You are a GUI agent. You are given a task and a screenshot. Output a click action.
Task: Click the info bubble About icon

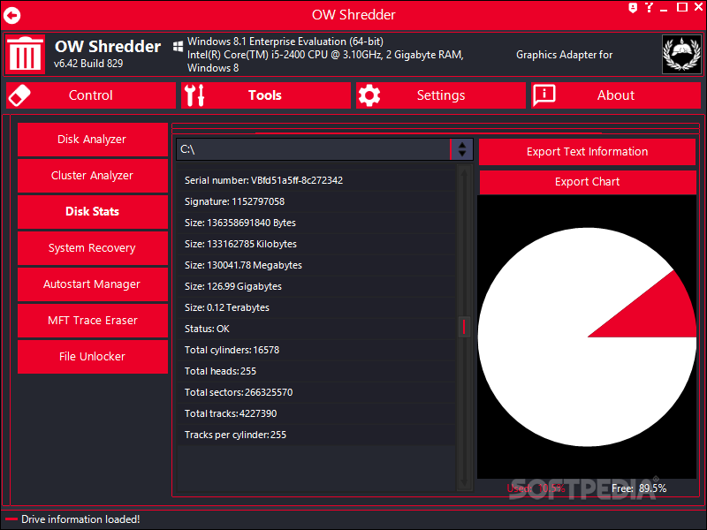pos(544,95)
